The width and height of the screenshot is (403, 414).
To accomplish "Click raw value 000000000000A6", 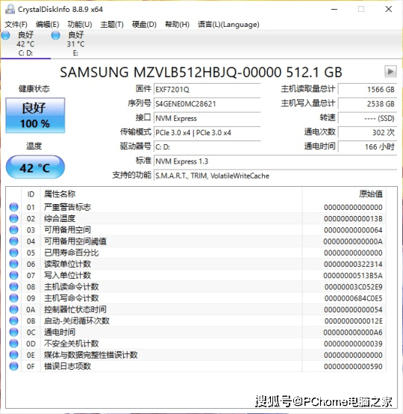I will 353,332.
